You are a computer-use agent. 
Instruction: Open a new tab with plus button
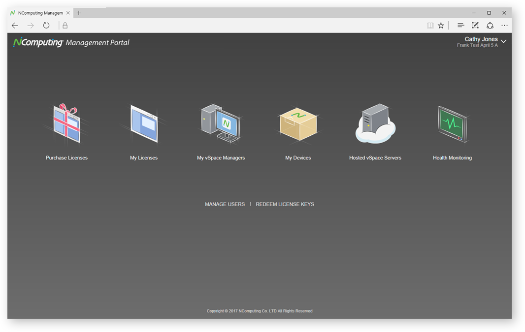click(x=79, y=13)
